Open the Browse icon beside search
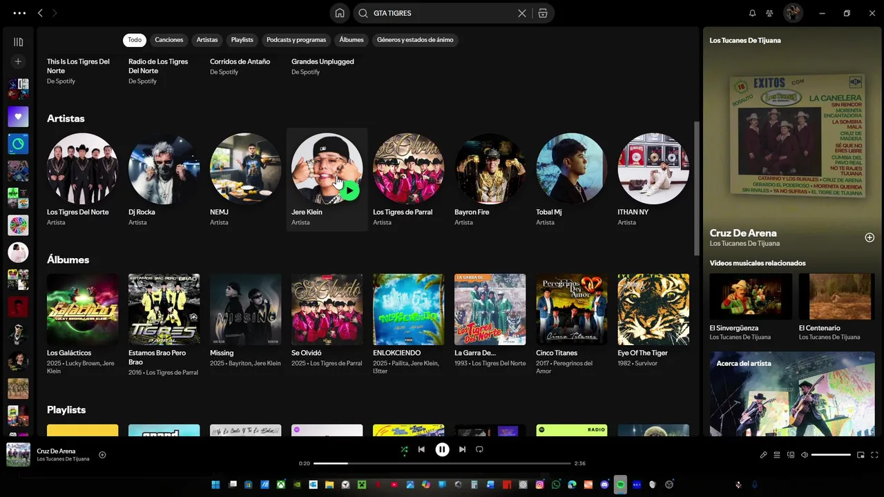884x497 pixels. pos(543,13)
